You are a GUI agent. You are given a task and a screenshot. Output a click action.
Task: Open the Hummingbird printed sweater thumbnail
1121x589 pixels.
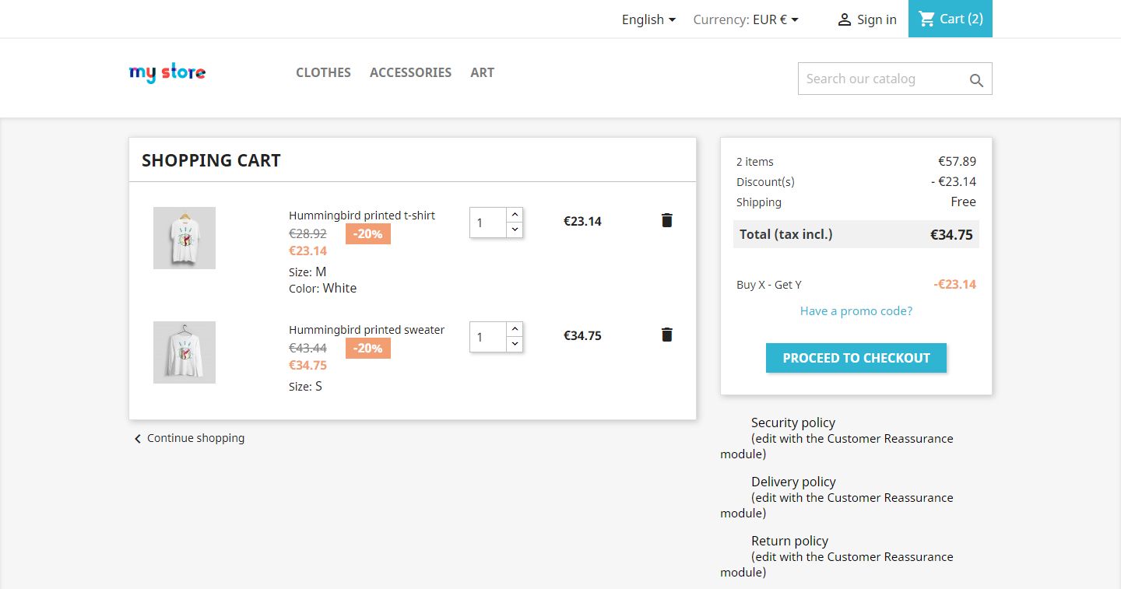[x=184, y=352]
